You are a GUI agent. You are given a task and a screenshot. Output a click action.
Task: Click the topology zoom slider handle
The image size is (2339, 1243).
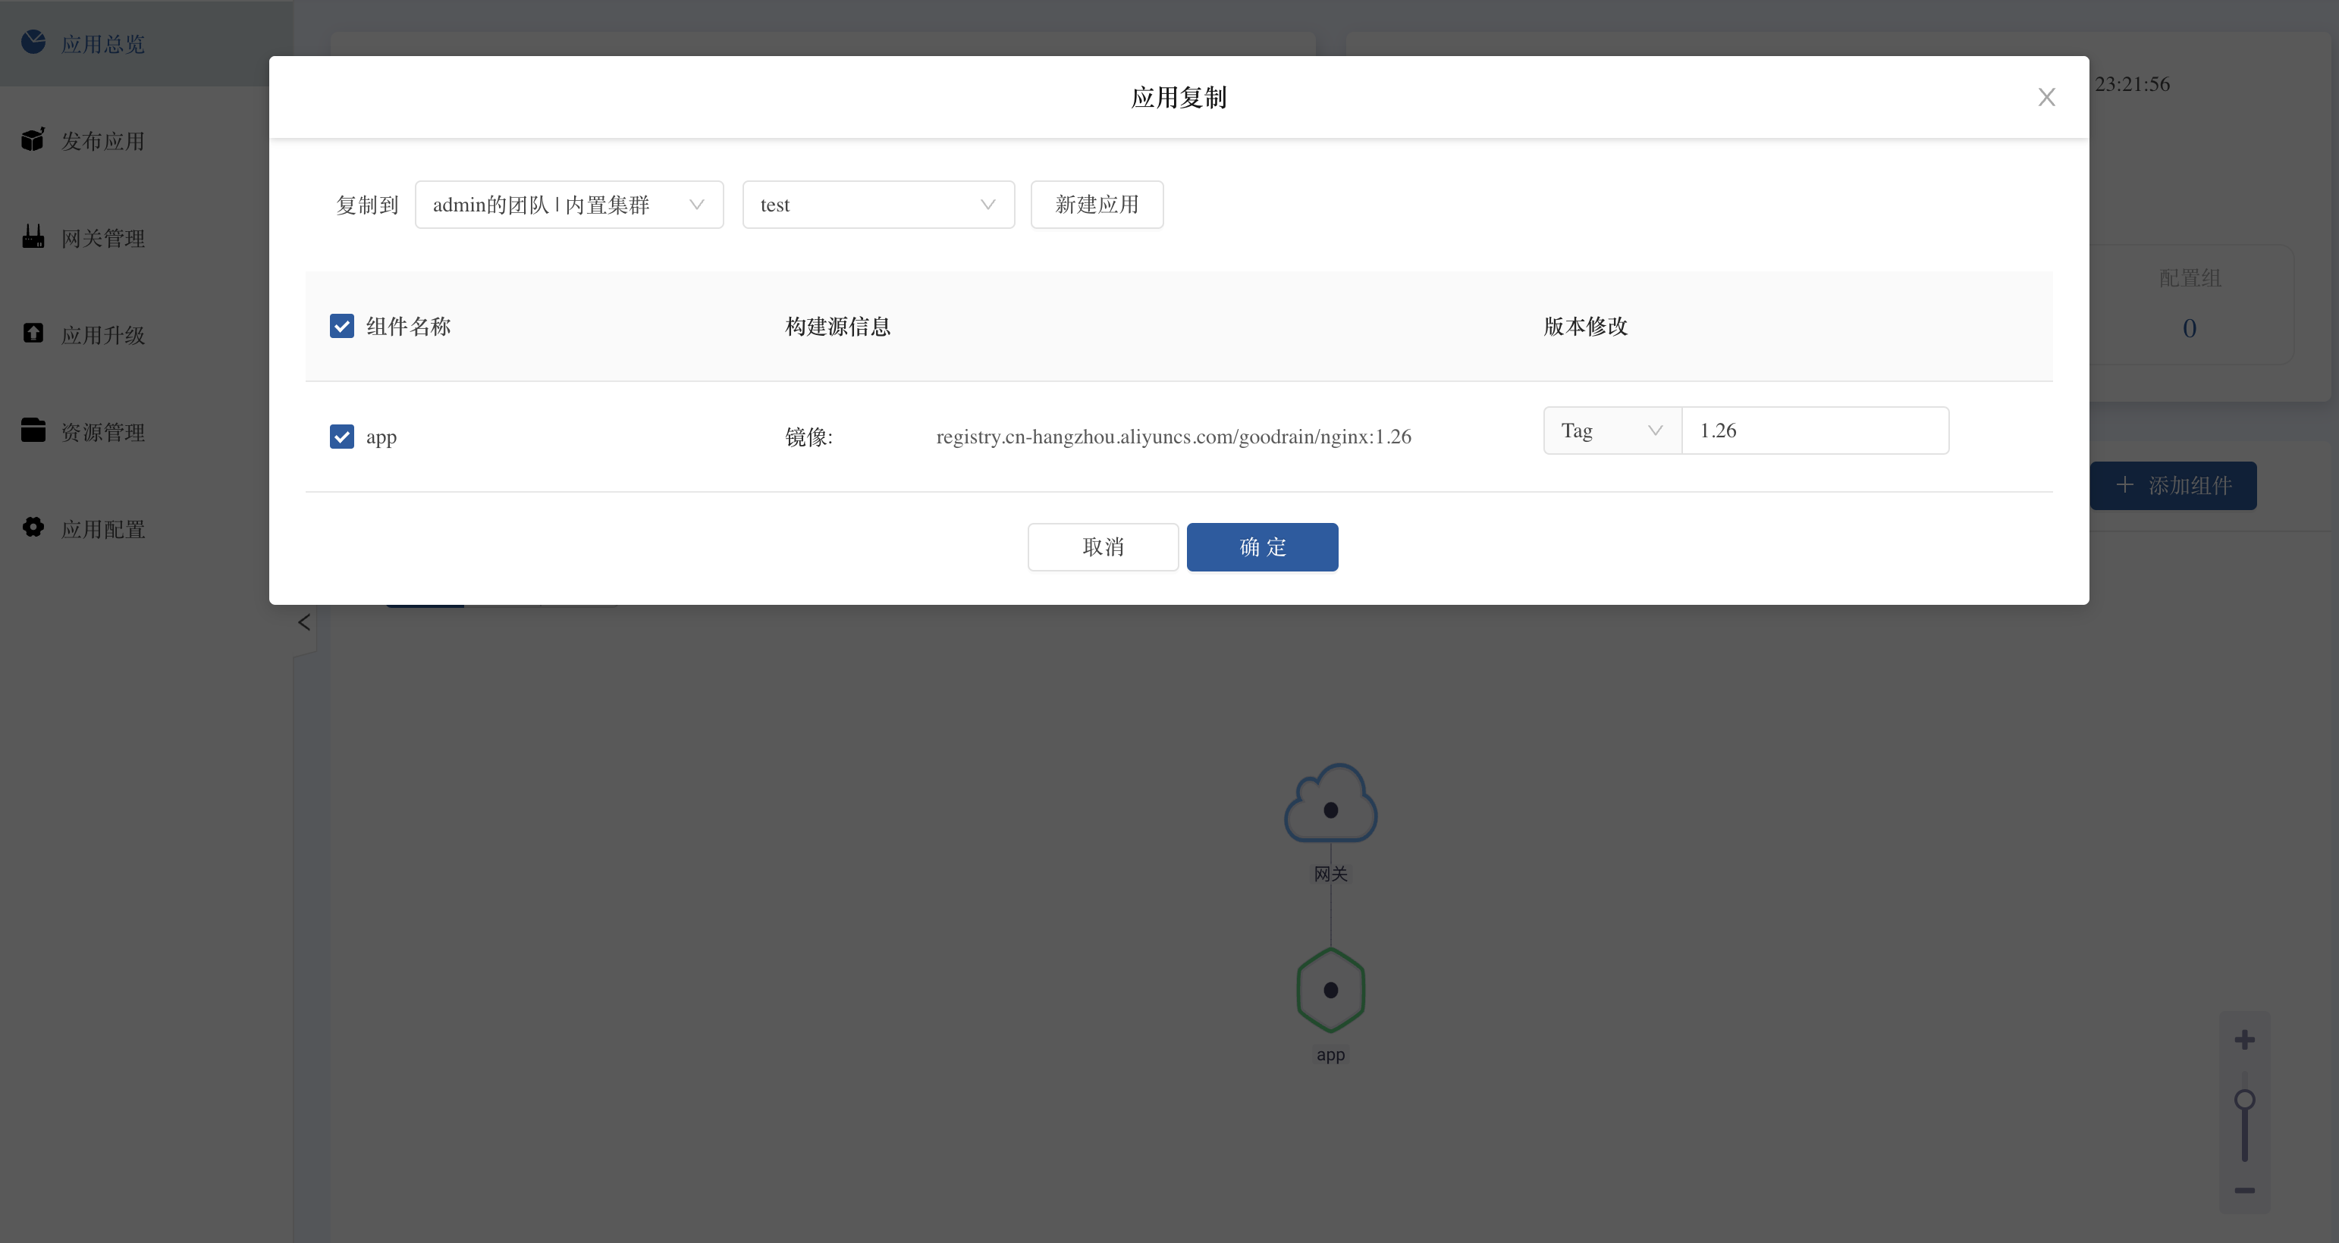pyautogui.click(x=2244, y=1101)
